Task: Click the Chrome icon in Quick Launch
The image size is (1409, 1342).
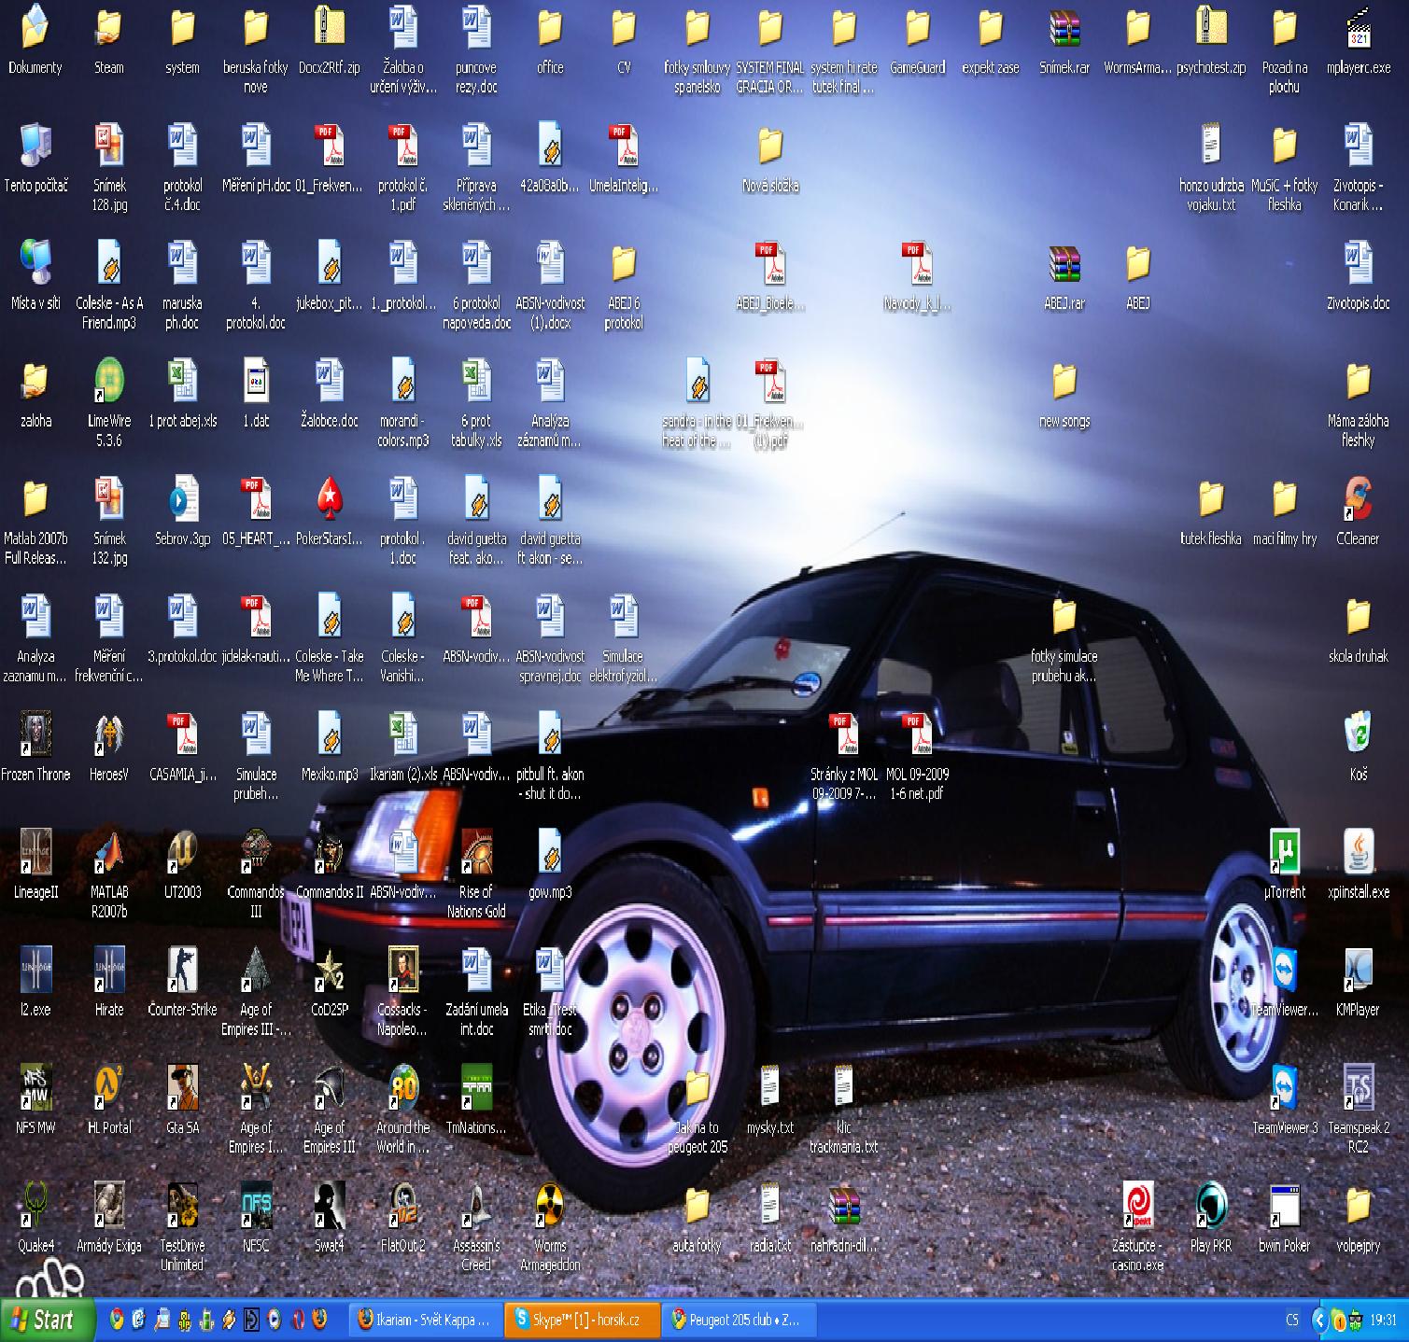Action: [117, 1320]
